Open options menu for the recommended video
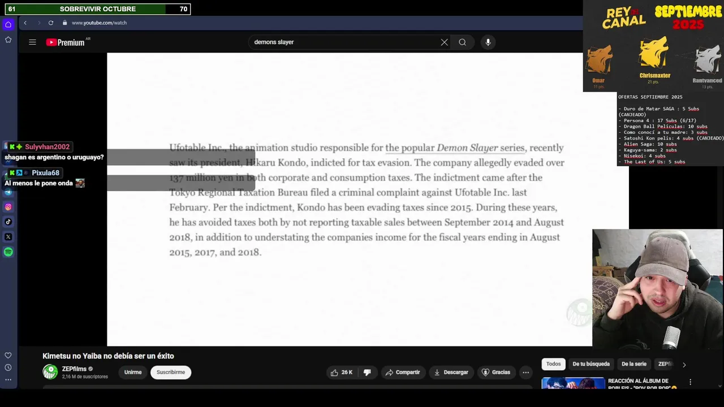The height and width of the screenshot is (407, 724). pyautogui.click(x=690, y=382)
